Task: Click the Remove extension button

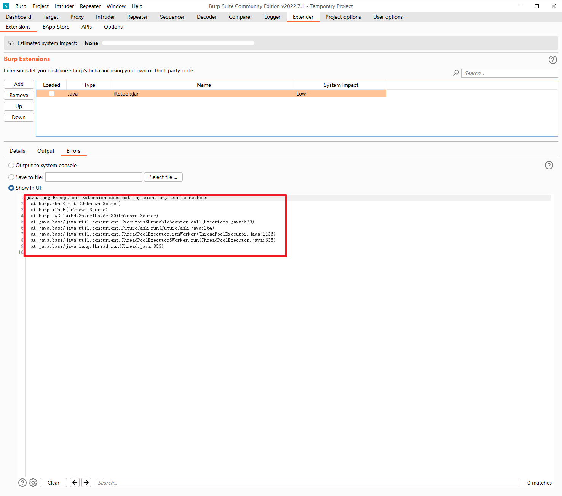Action: (19, 95)
